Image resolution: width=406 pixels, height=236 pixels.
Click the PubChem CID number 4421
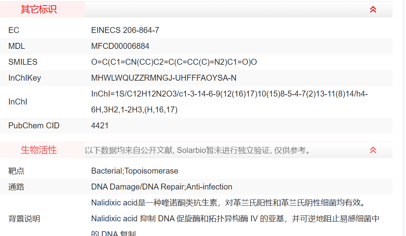(100, 126)
